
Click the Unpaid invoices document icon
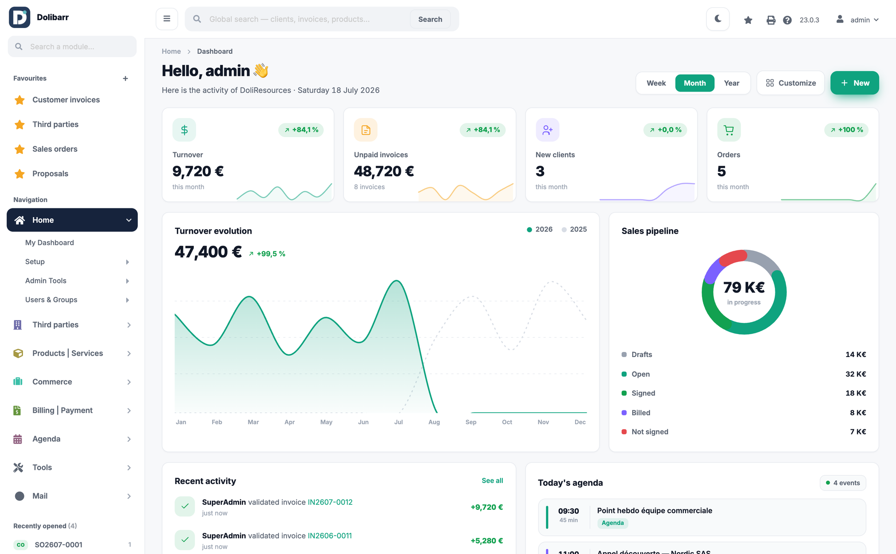pos(366,130)
